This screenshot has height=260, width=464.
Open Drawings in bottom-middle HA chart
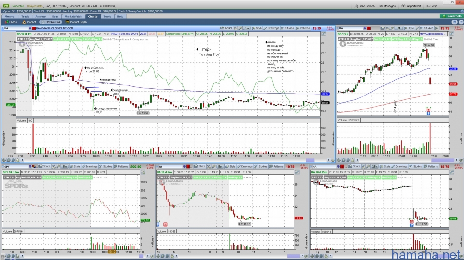pyautogui.click(x=245, y=166)
